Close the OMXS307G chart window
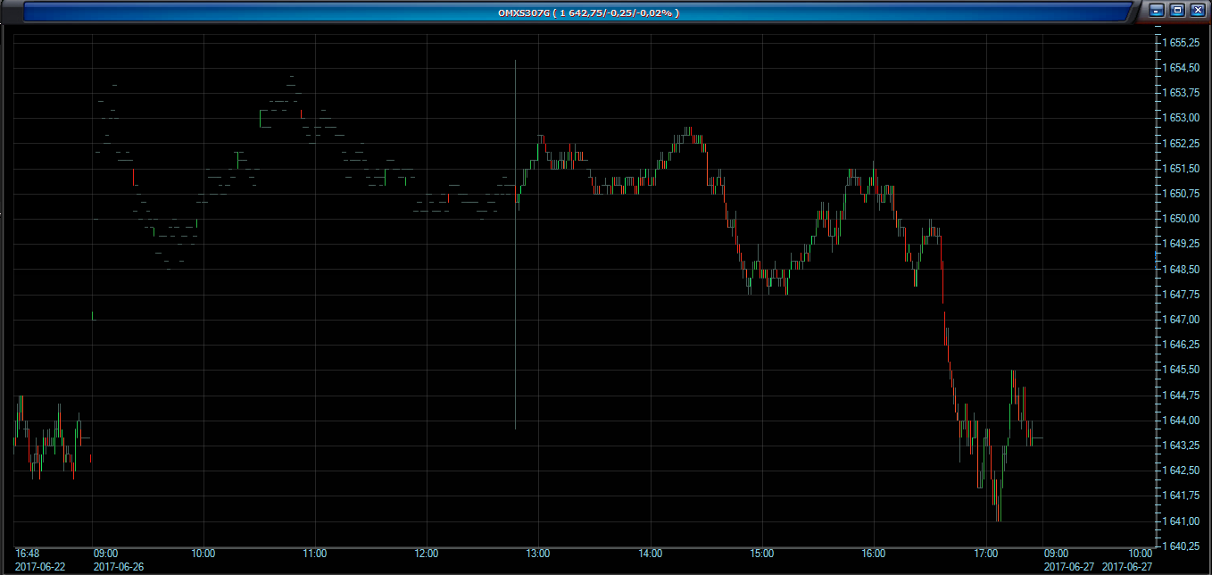 click(x=1198, y=11)
